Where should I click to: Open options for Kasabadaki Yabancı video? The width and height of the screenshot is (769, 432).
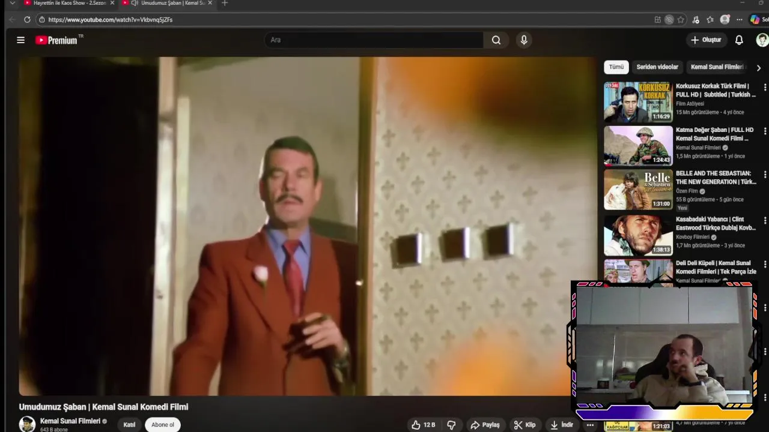tap(765, 221)
